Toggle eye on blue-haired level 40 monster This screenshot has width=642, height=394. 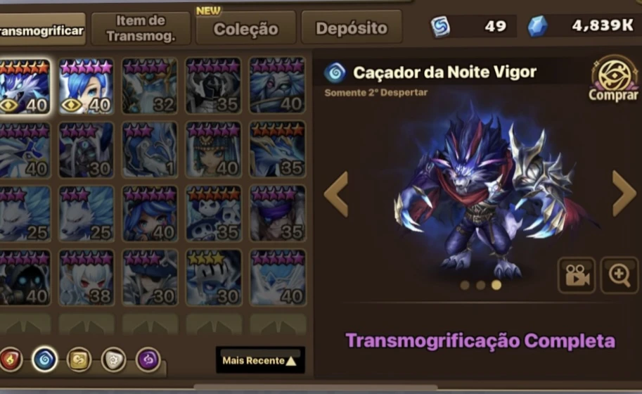coord(72,106)
